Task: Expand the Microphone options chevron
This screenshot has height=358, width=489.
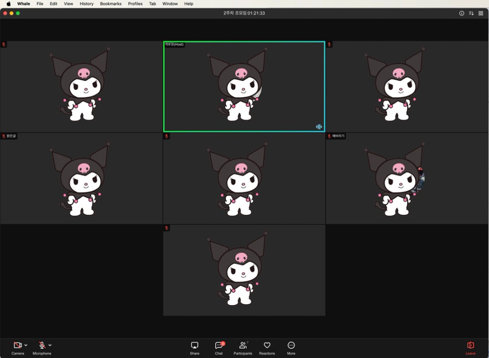Action: click(x=50, y=345)
